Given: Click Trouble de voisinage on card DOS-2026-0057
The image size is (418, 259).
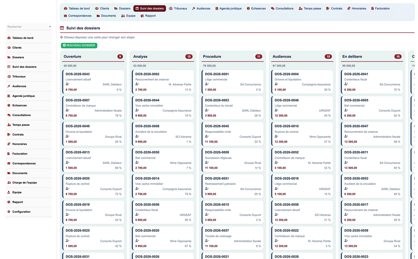Looking at the screenshot, I should [x=218, y=236].
